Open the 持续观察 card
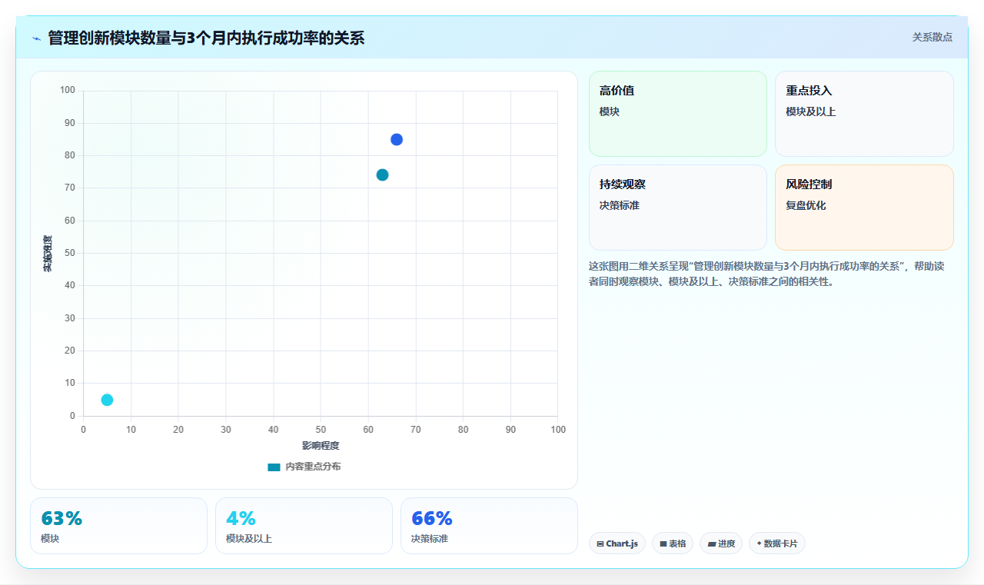The width and height of the screenshot is (984, 585). point(678,208)
